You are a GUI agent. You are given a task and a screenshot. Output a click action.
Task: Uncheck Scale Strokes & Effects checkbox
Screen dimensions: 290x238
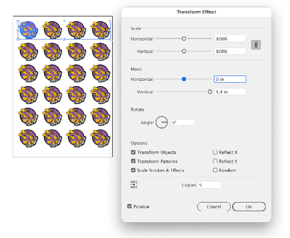click(x=133, y=170)
